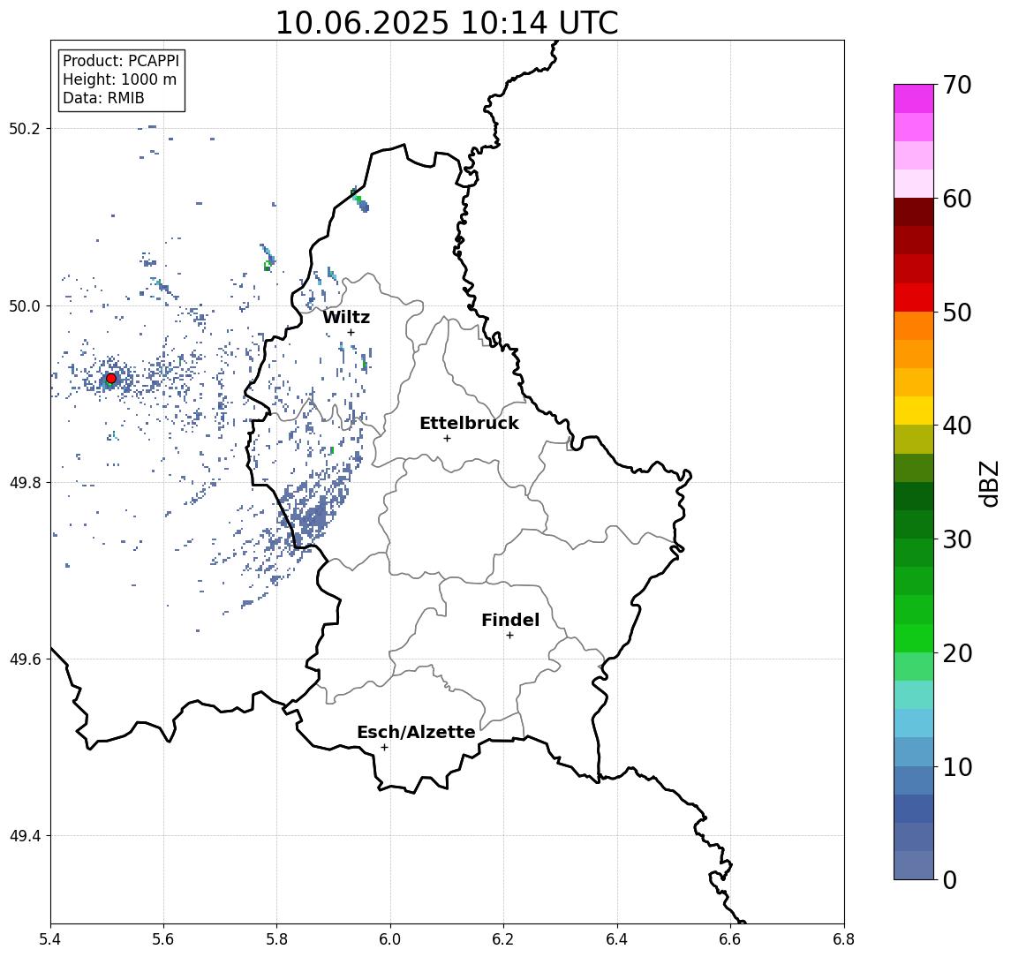Click the latitude tick label 50.2

click(x=25, y=128)
